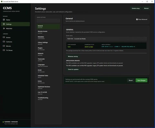155x128 pixels.
Task: Minimize the ConsoleCrate Media Server window
Action: click(142, 2)
